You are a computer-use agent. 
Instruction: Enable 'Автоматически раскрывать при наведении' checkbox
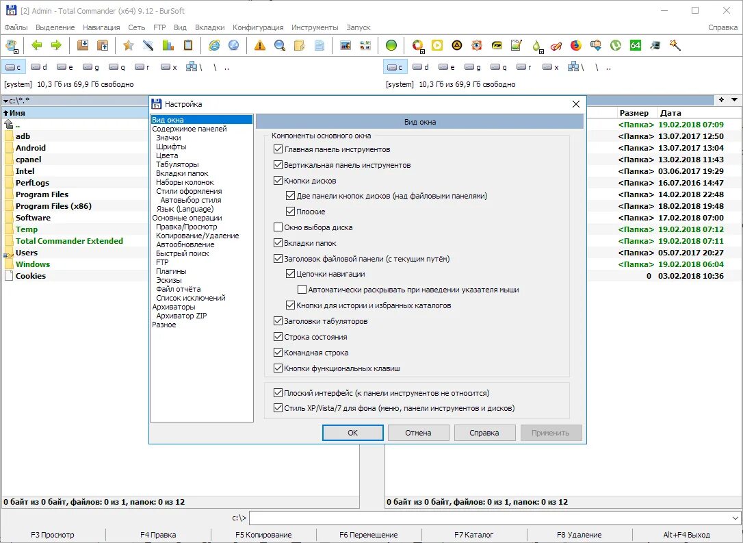pyautogui.click(x=302, y=289)
